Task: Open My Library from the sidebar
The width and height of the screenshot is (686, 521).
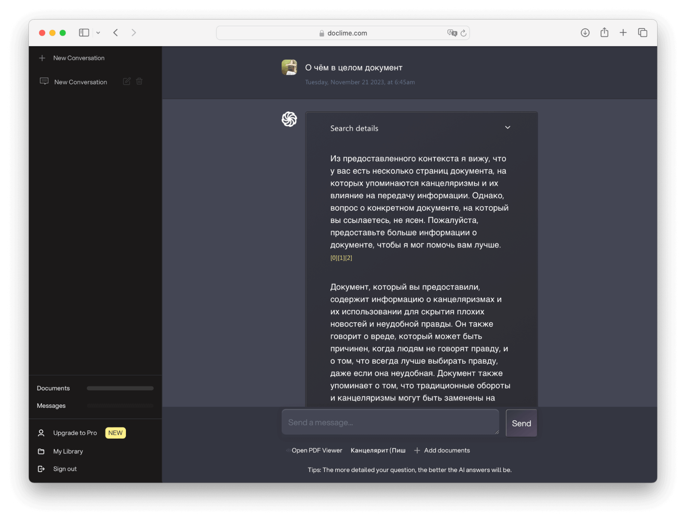Action: (68, 451)
